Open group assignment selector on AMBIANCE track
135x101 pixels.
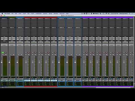click(70, 45)
